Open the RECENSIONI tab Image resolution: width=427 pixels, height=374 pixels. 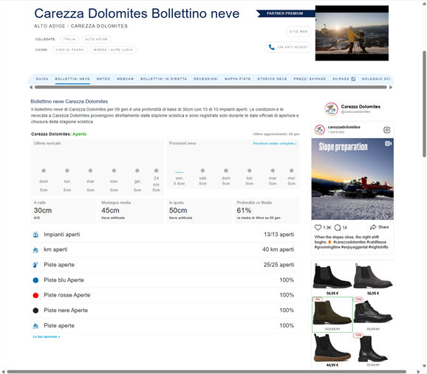pos(206,79)
